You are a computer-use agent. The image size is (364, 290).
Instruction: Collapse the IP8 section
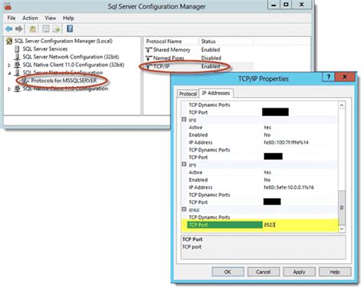point(184,119)
